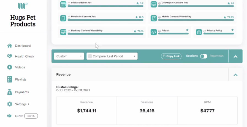Click the revenue value $1,744.11
The image size is (247, 127).
(87, 111)
